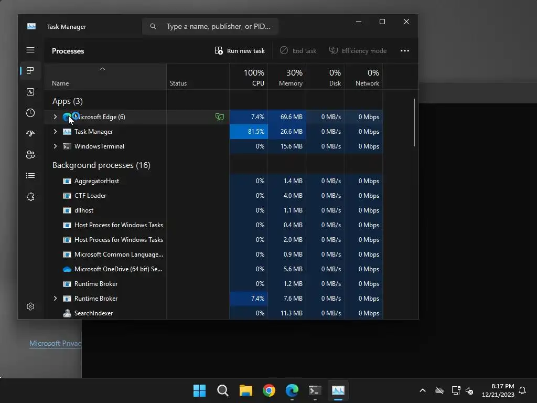Click the muted volume tray icon
Viewport: 537px width, 403px height.
[469, 390]
